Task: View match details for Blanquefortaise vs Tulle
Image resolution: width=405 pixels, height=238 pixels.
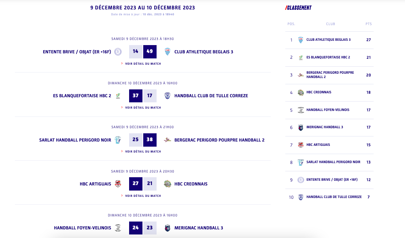Action: 143,107
